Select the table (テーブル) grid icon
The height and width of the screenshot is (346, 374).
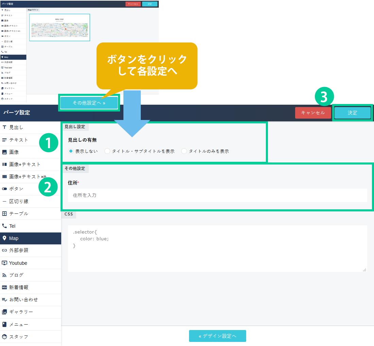pyautogui.click(x=4, y=214)
